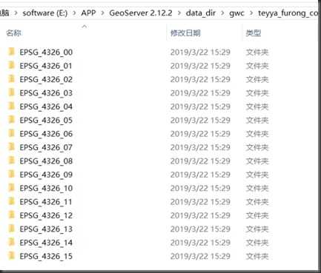Click folder icon of EPSG_4326_07
Image resolution: width=321 pixels, height=273 pixels.
11,147
